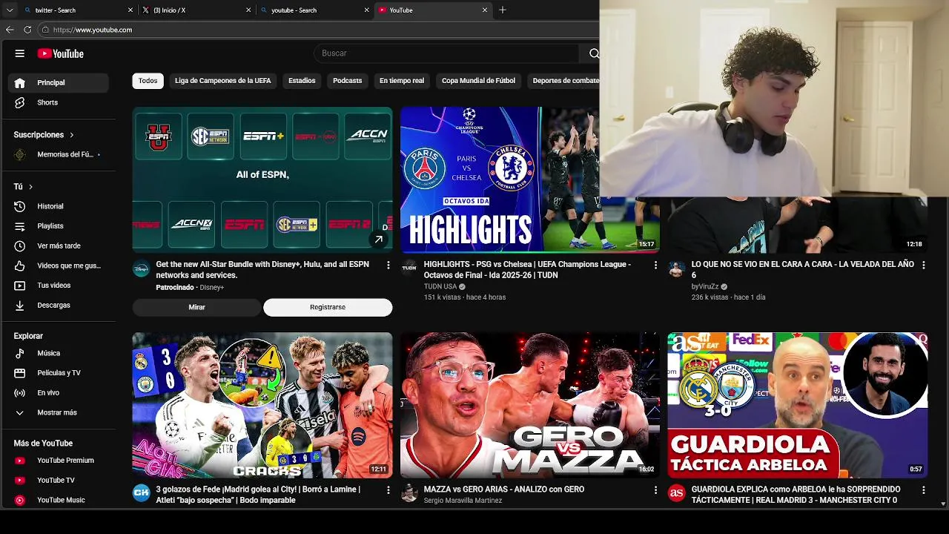Image resolution: width=949 pixels, height=534 pixels.
Task: Open Sergio Maravilla Martinez channel link
Action: (x=463, y=501)
